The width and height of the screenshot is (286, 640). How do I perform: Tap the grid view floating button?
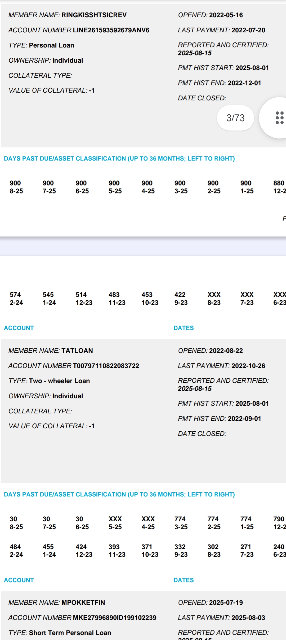pyautogui.click(x=279, y=118)
